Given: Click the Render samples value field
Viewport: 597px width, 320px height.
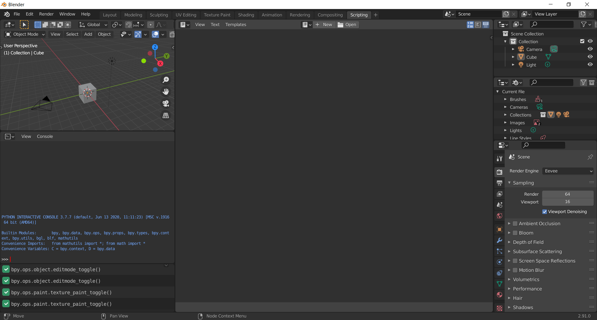Looking at the screenshot, I should click(568, 194).
